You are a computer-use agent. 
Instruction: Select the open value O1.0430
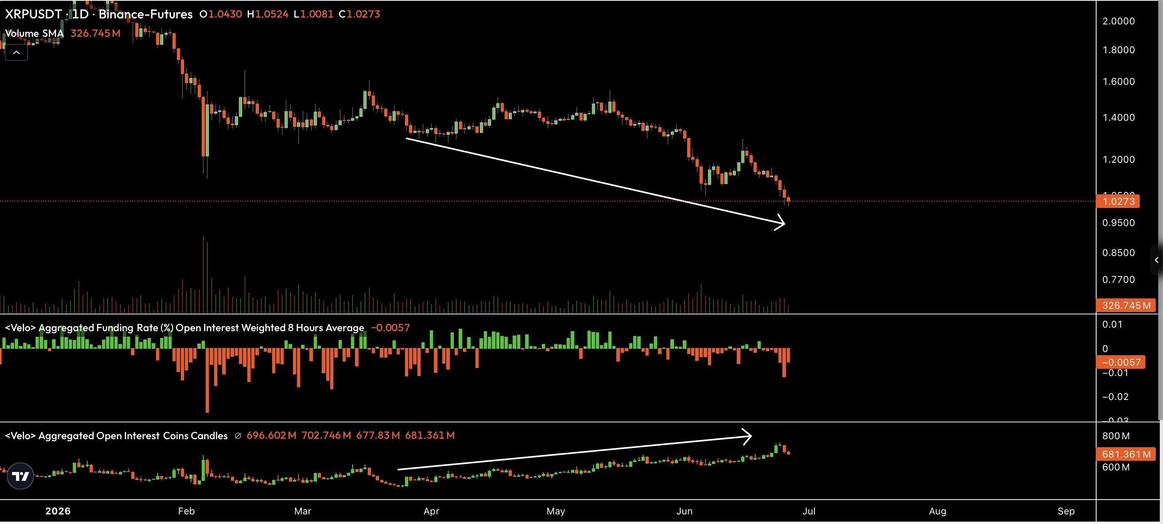(221, 14)
